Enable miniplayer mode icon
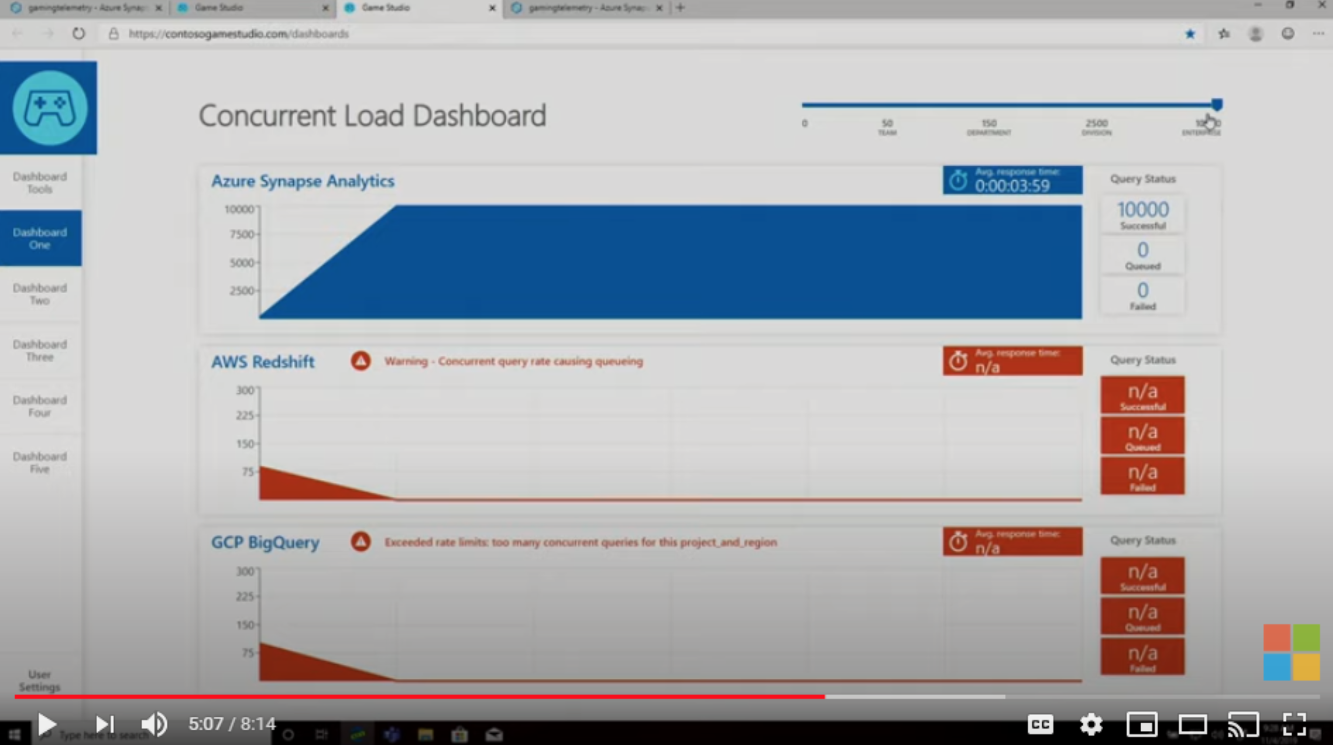 [x=1142, y=724]
